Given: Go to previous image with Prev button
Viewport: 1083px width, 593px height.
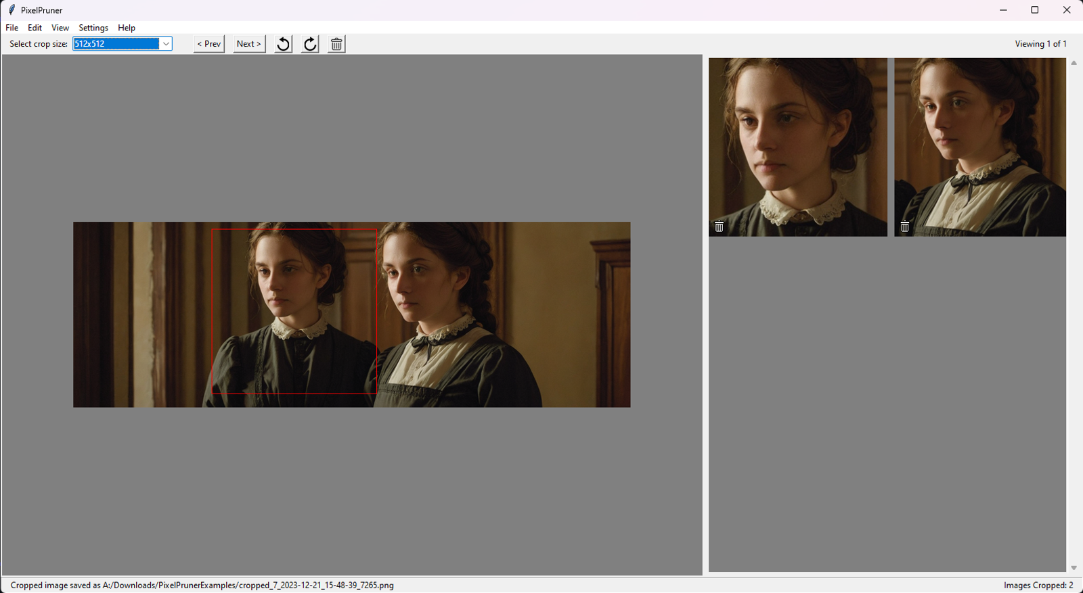Looking at the screenshot, I should click(209, 44).
